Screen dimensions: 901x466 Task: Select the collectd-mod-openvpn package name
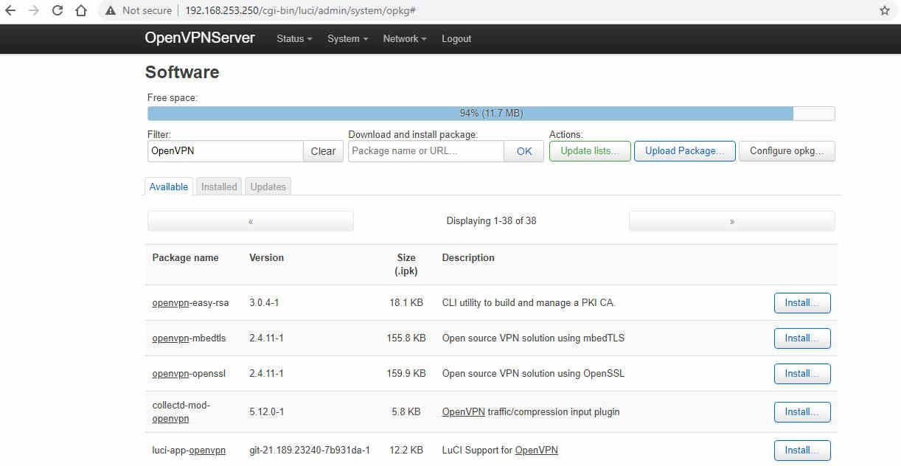tap(181, 412)
